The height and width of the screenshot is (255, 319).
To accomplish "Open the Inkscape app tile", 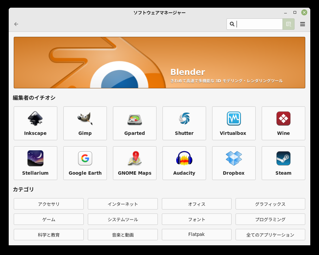I will pos(36,123).
